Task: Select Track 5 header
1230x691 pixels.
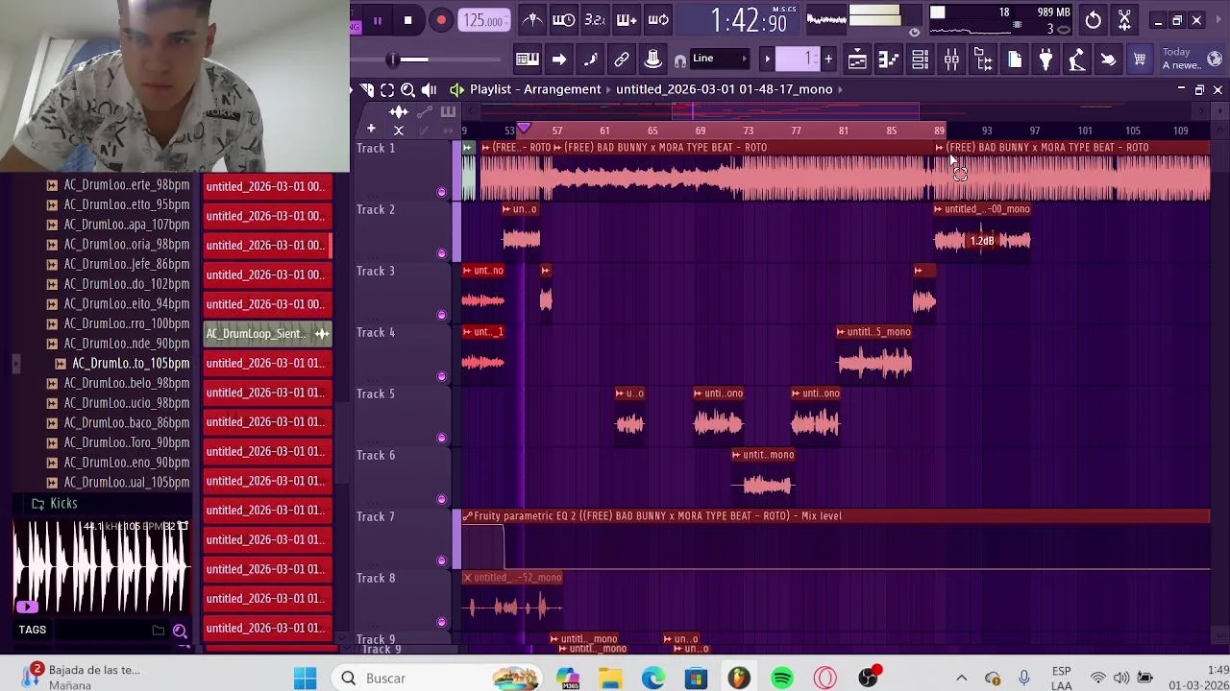Action: coord(401,417)
